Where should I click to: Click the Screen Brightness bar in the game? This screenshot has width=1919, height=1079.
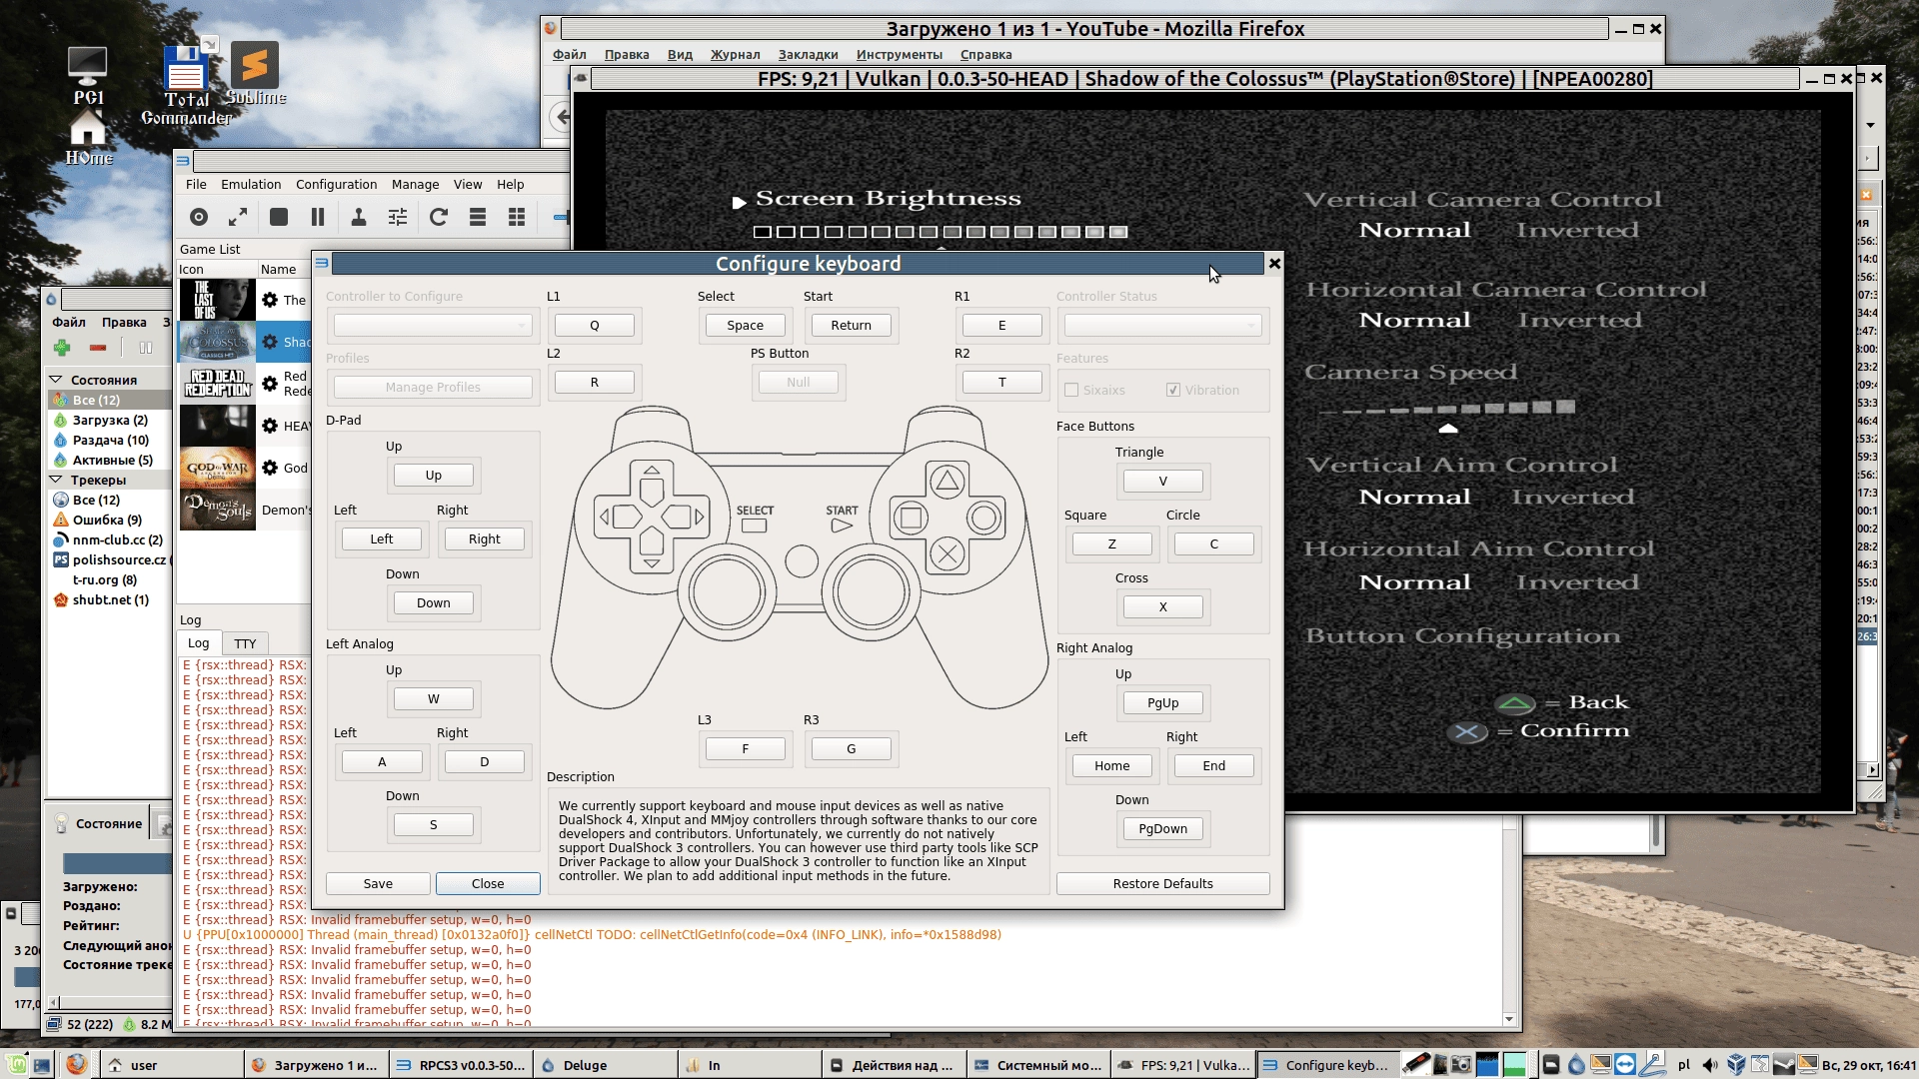click(940, 232)
